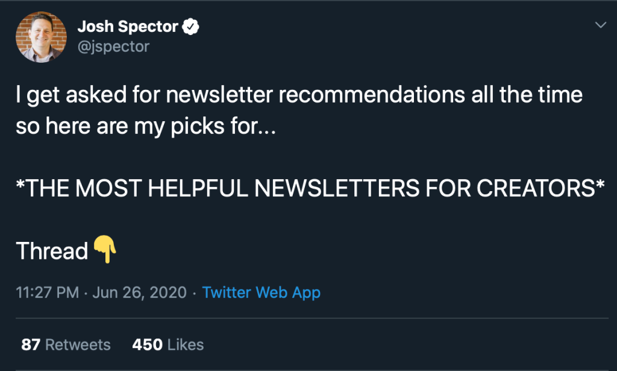
Task: View the 450 Likes list
Action: tap(168, 344)
